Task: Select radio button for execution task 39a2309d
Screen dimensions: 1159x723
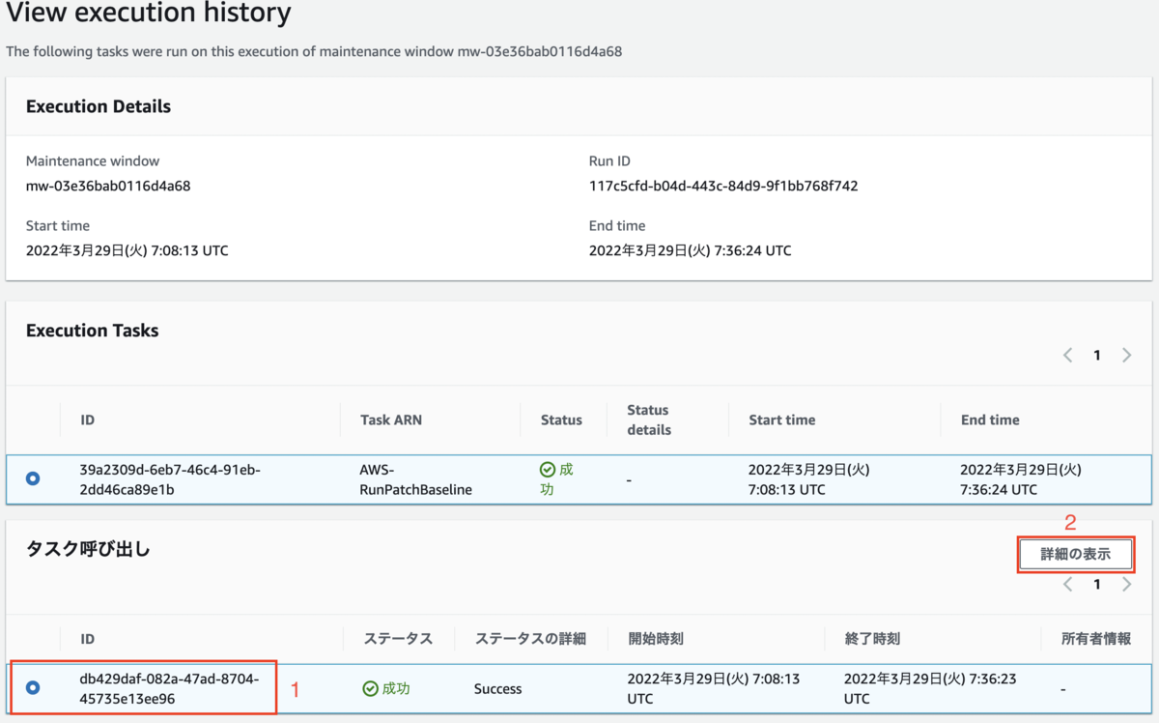Action: point(33,478)
